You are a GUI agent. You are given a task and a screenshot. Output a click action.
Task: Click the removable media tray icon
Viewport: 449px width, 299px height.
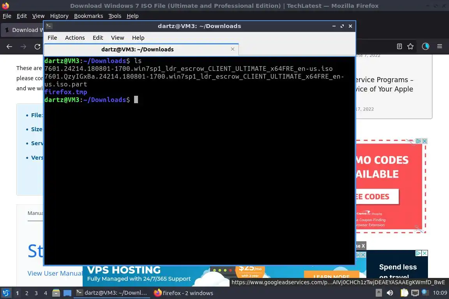click(x=378, y=293)
